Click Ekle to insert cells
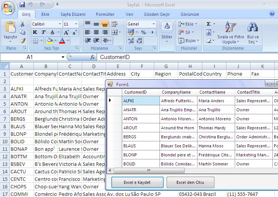Viewport: 278px width, 197px height. point(188,24)
